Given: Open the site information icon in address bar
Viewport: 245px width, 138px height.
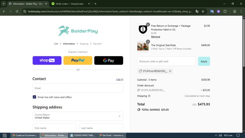Looking at the screenshot, I should click(25, 11).
